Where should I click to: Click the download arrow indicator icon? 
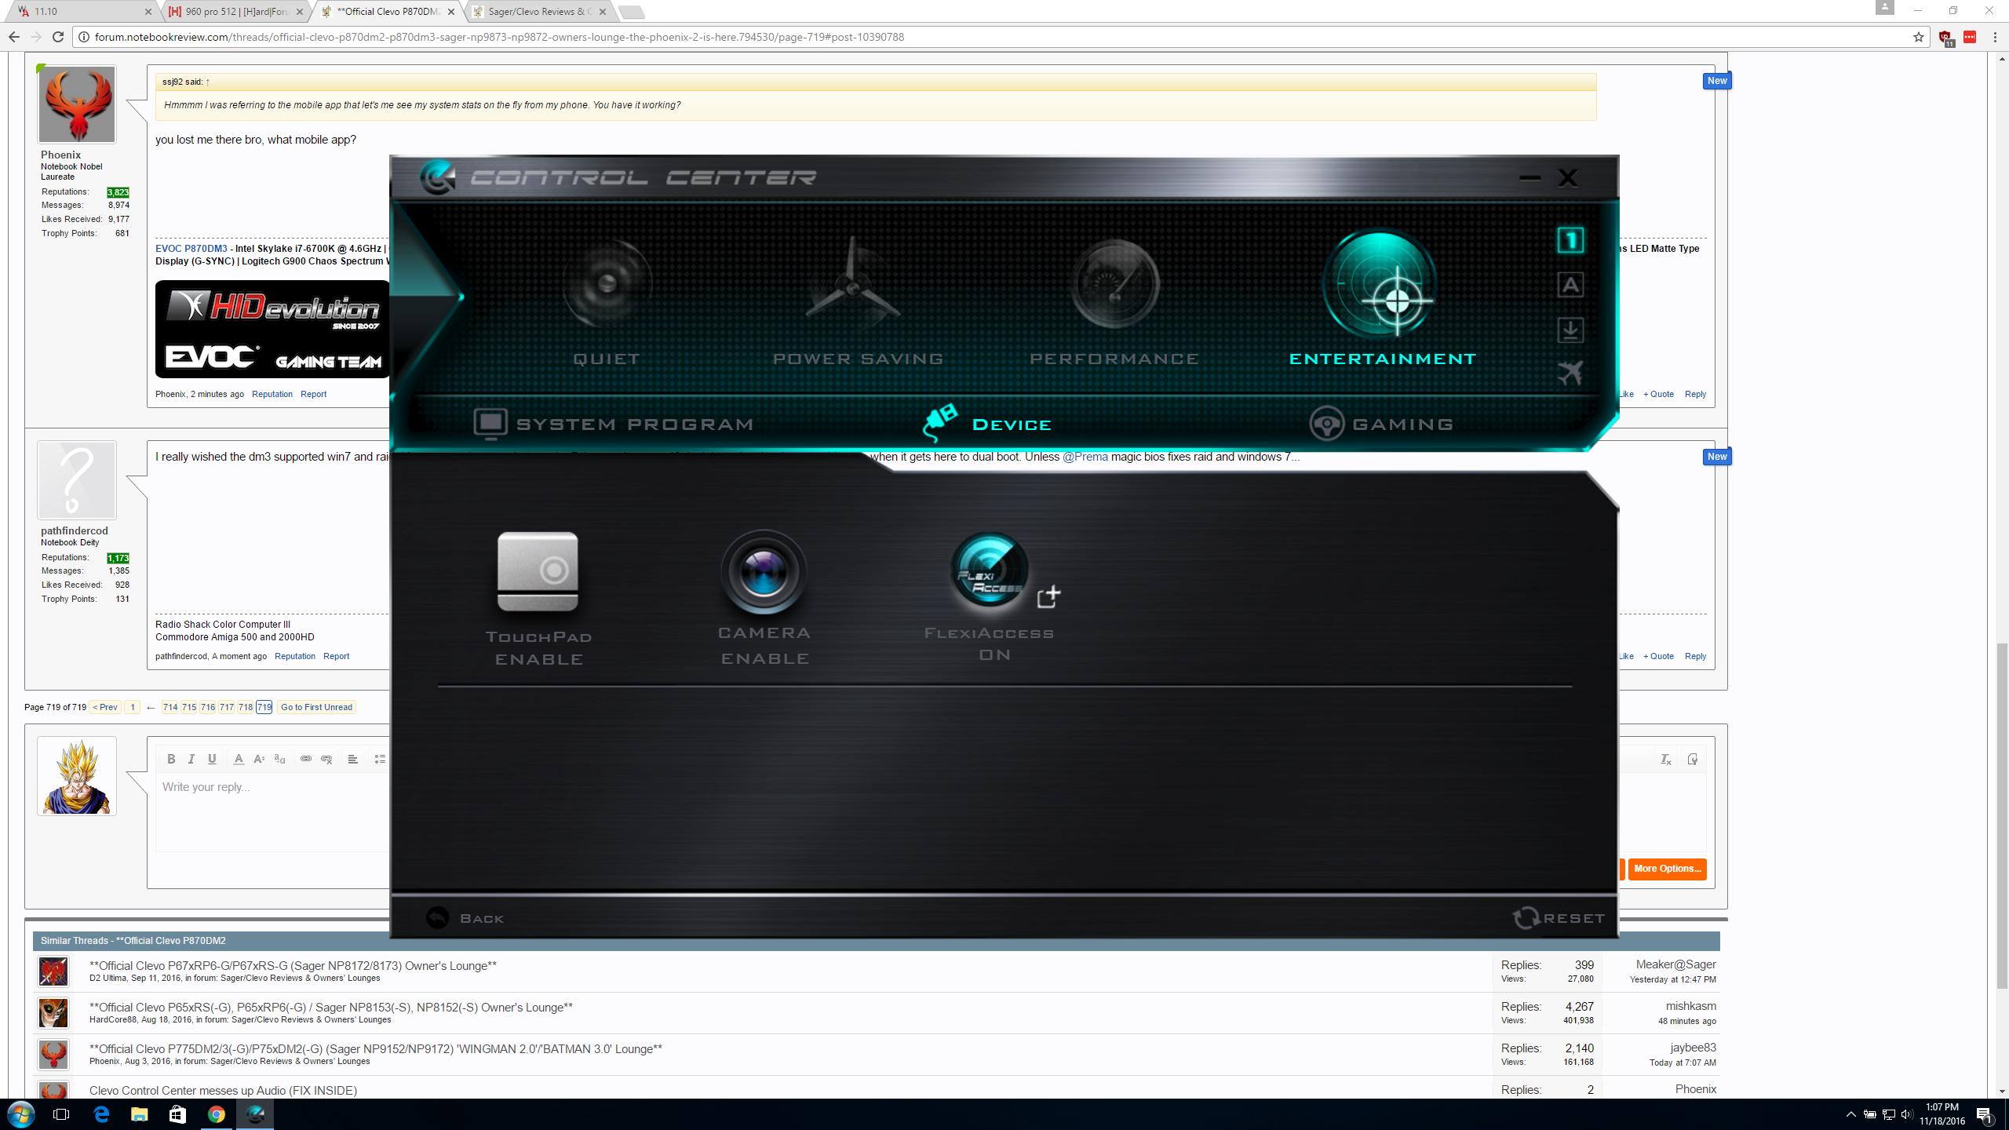(1570, 330)
